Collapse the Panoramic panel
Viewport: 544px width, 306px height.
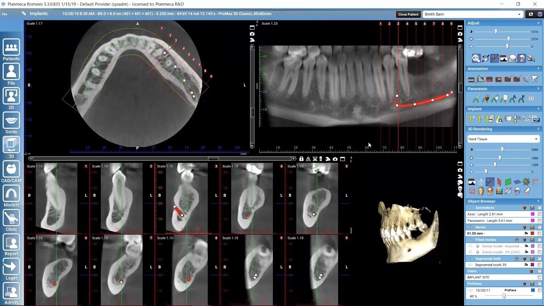tap(538, 89)
